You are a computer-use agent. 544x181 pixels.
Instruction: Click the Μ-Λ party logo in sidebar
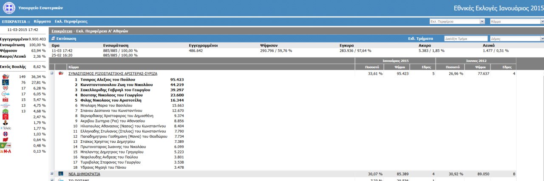tap(6, 151)
